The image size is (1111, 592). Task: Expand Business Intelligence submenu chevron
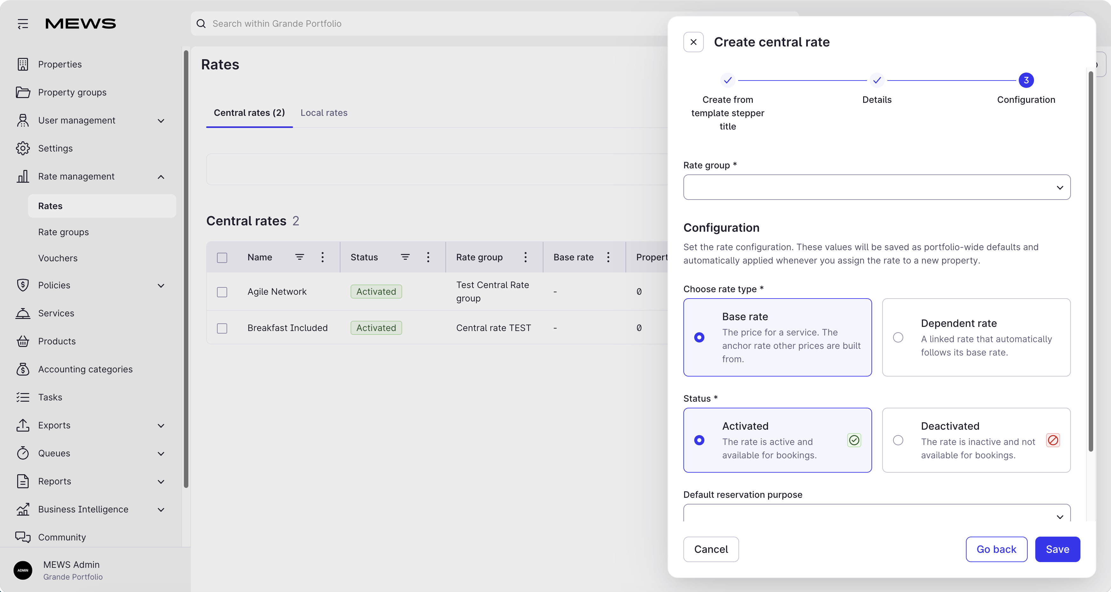161,510
